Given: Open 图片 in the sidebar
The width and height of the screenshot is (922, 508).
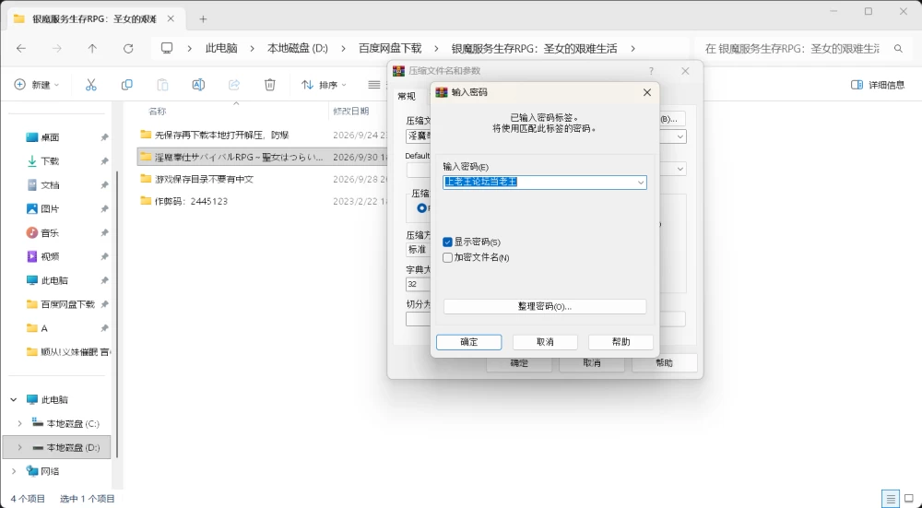Looking at the screenshot, I should [50, 208].
